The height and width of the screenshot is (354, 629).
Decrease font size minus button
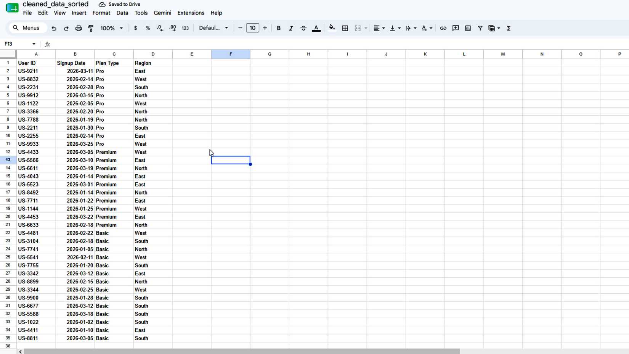pyautogui.click(x=240, y=28)
